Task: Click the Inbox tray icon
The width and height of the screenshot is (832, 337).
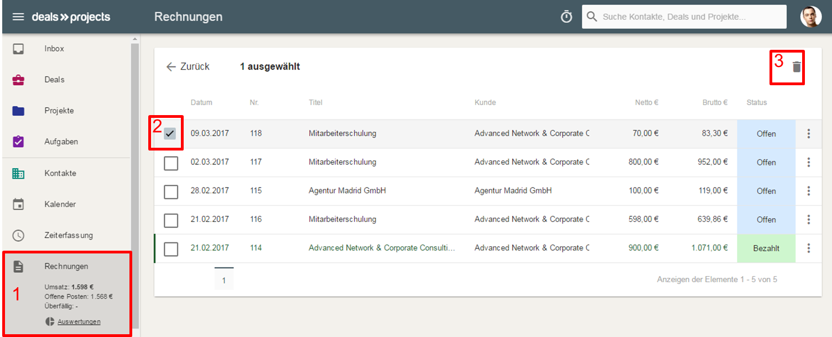Action: [x=18, y=49]
